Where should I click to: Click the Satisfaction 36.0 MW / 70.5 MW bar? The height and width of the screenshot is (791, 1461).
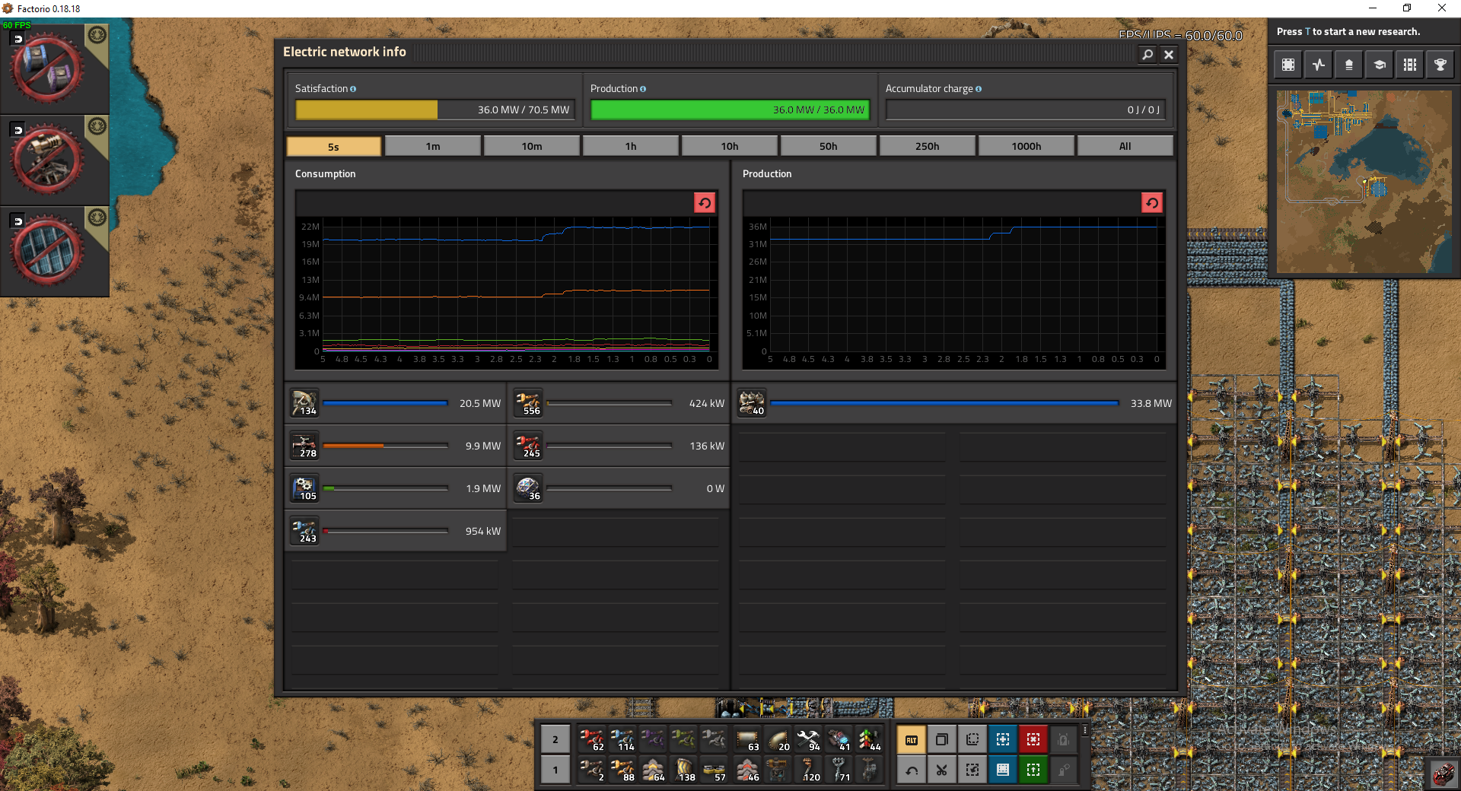(x=434, y=110)
